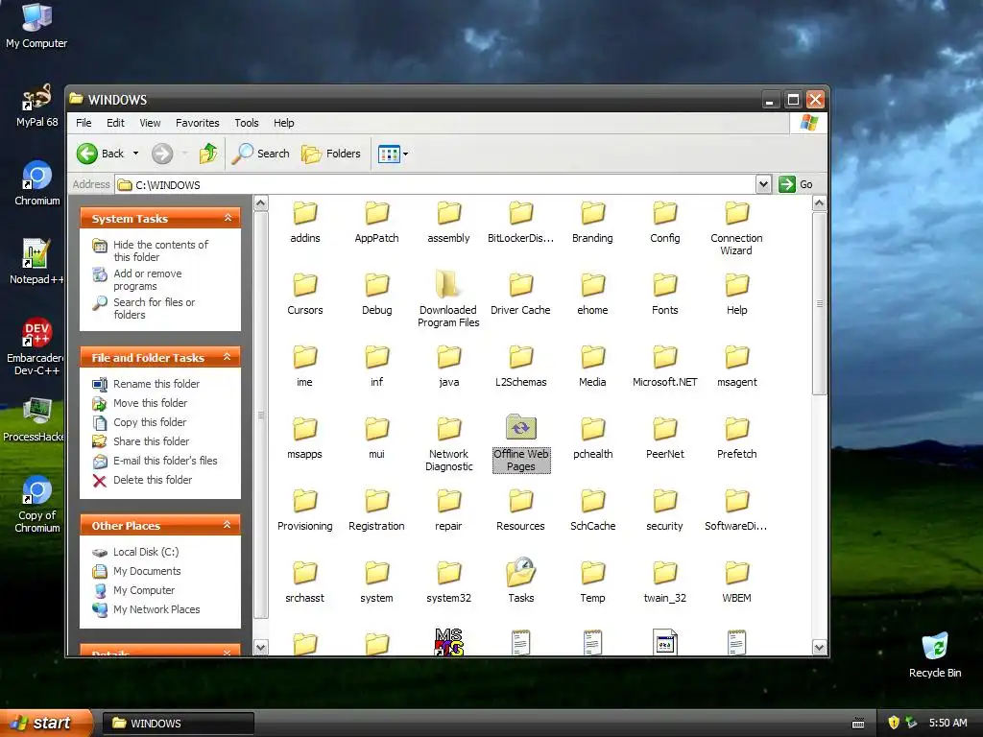Select the system32 folder

[449, 582]
